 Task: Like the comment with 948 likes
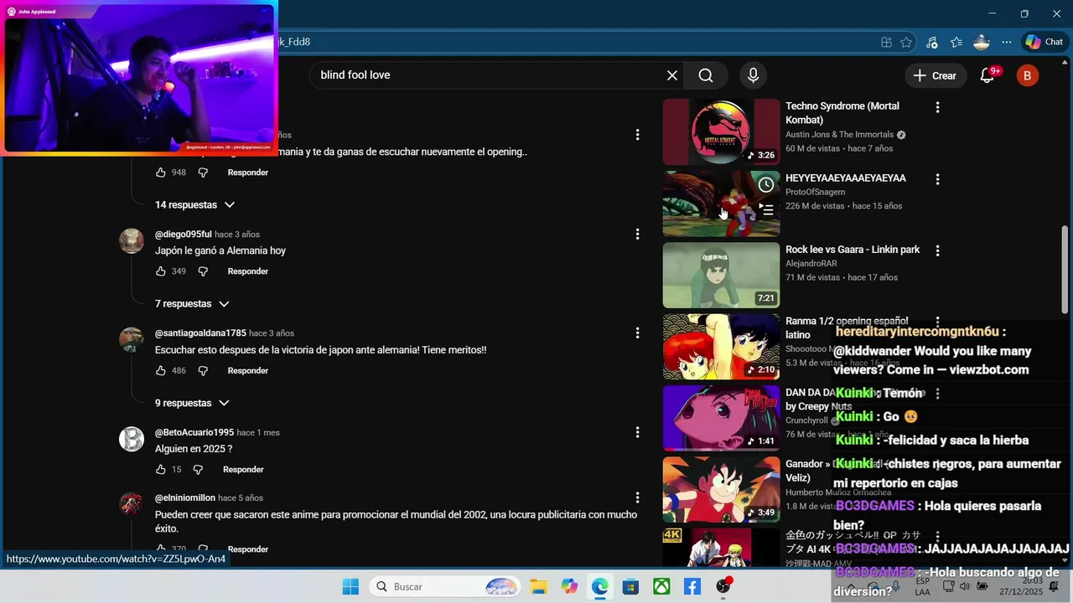point(161,173)
